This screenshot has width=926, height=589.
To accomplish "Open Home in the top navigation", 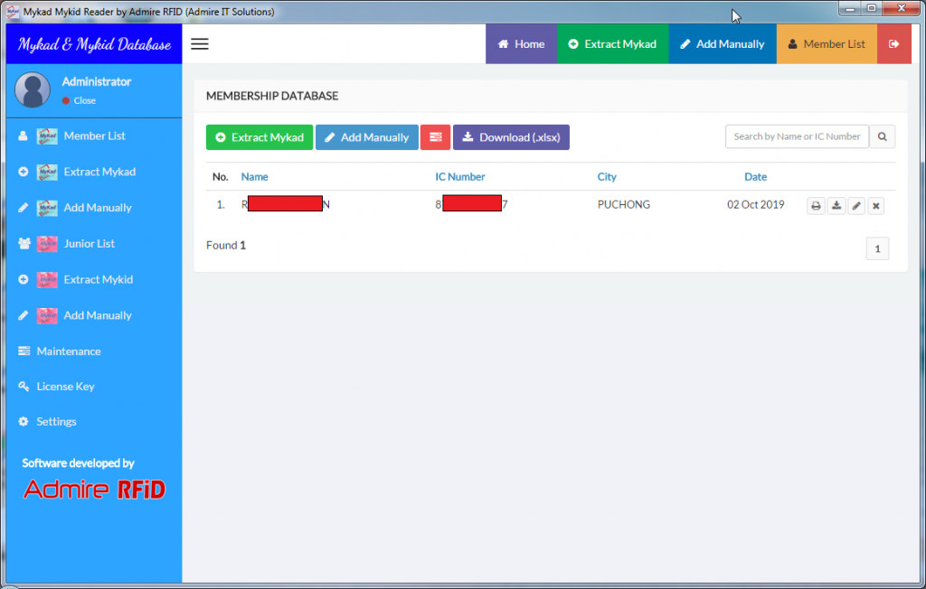I will [x=521, y=44].
